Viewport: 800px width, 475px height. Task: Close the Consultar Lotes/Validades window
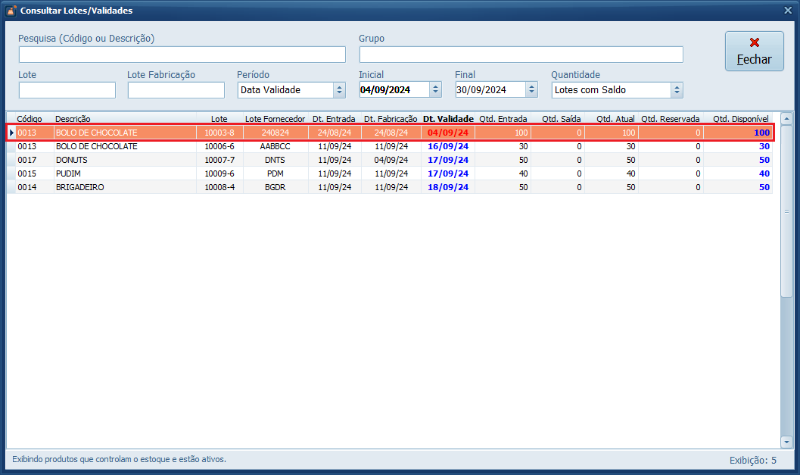[x=788, y=11]
